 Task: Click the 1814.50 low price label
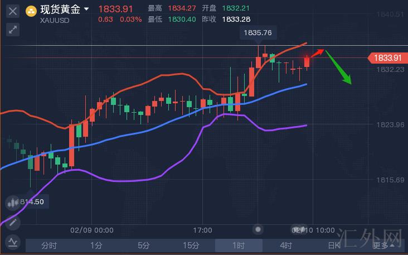coord(32,201)
